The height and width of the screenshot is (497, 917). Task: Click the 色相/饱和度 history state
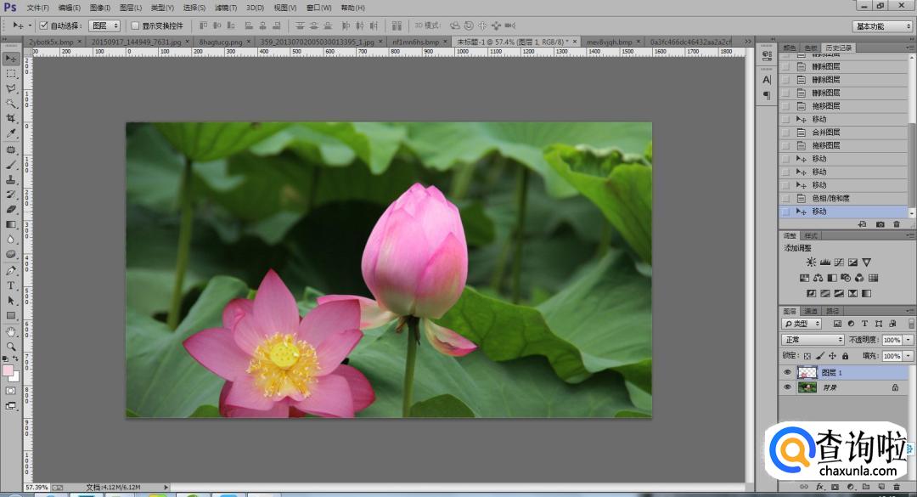[x=830, y=198]
